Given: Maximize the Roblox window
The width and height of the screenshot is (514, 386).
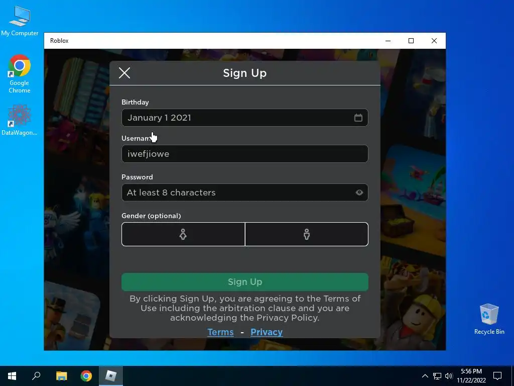Looking at the screenshot, I should 411,41.
